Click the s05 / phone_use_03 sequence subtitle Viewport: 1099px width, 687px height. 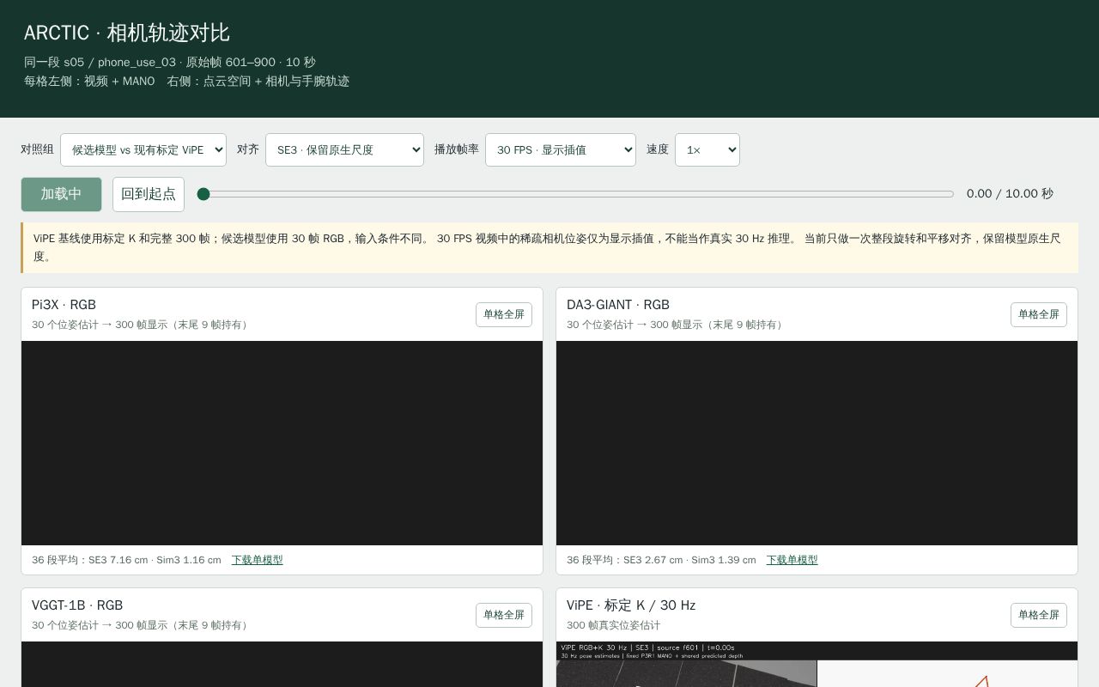[x=170, y=62]
